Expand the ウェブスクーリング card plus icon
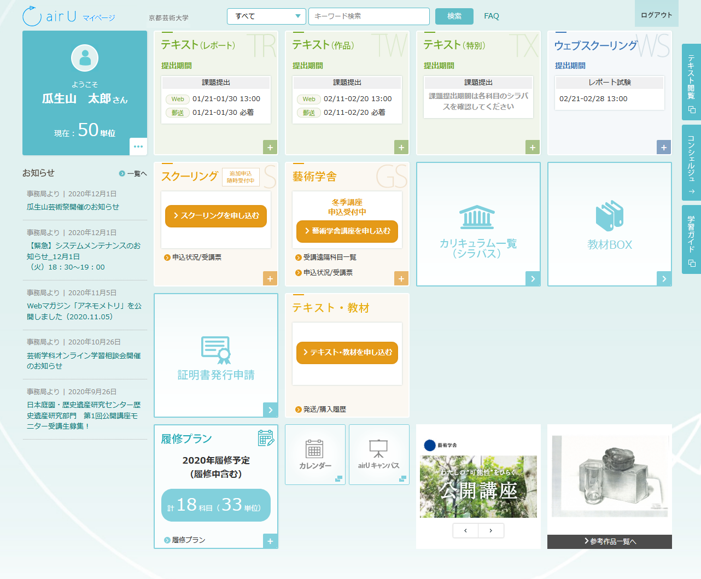Viewport: 701px width, 579px height. pos(664,148)
